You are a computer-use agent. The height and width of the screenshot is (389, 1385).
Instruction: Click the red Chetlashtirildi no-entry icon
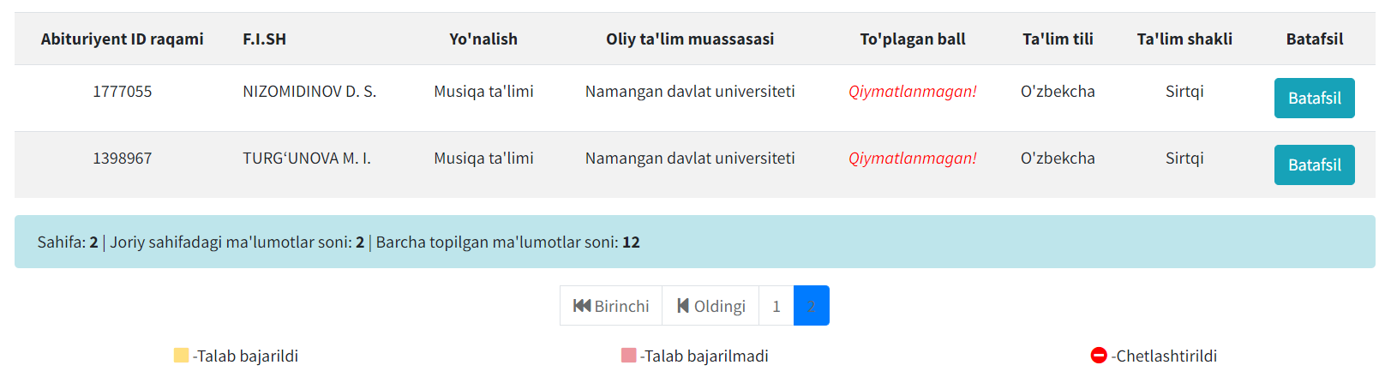[1099, 356]
